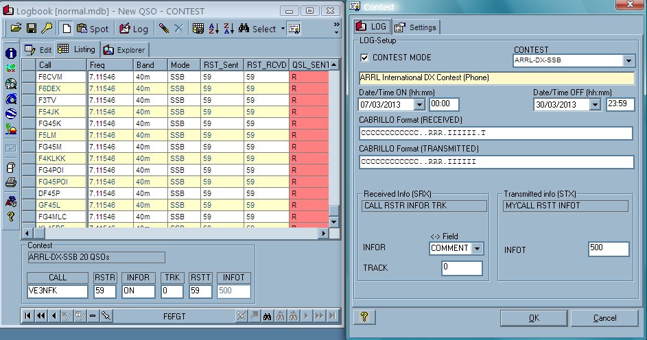Click the Time ON field showing 00:00
Screen dimensions: 647x340
click(444, 104)
